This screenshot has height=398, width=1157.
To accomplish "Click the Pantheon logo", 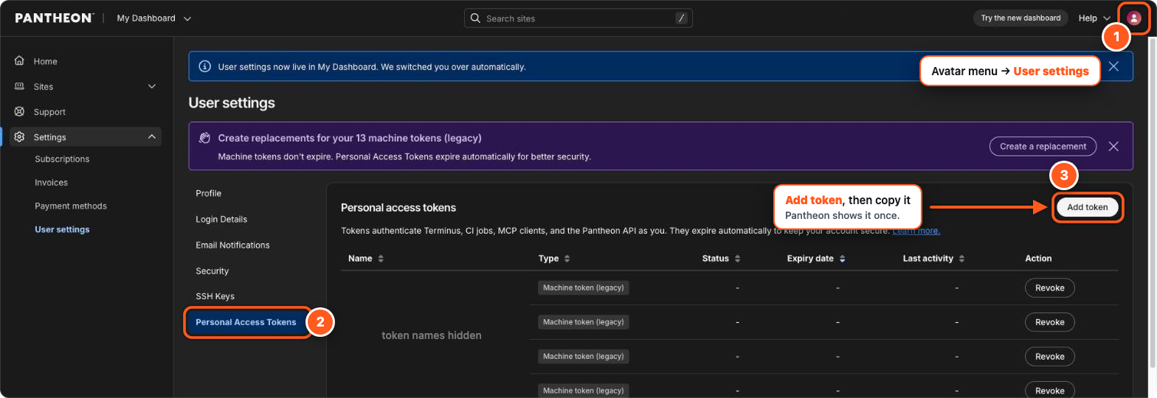I will coord(54,18).
